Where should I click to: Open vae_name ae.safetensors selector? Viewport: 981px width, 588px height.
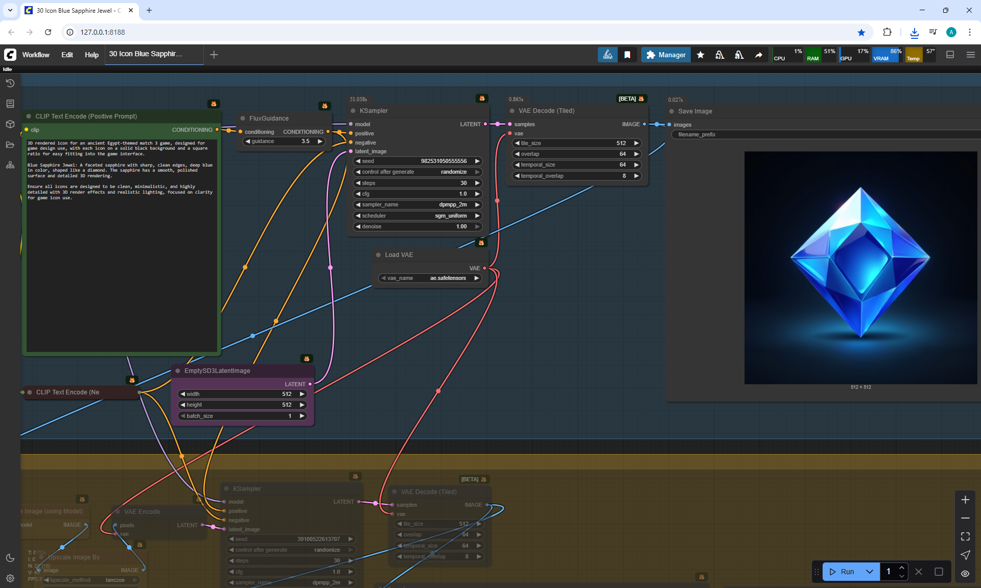[x=429, y=278]
